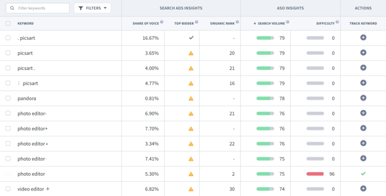Click plus icon for 'picsart .' row
This screenshot has height=196, width=386.
pyautogui.click(x=363, y=68)
